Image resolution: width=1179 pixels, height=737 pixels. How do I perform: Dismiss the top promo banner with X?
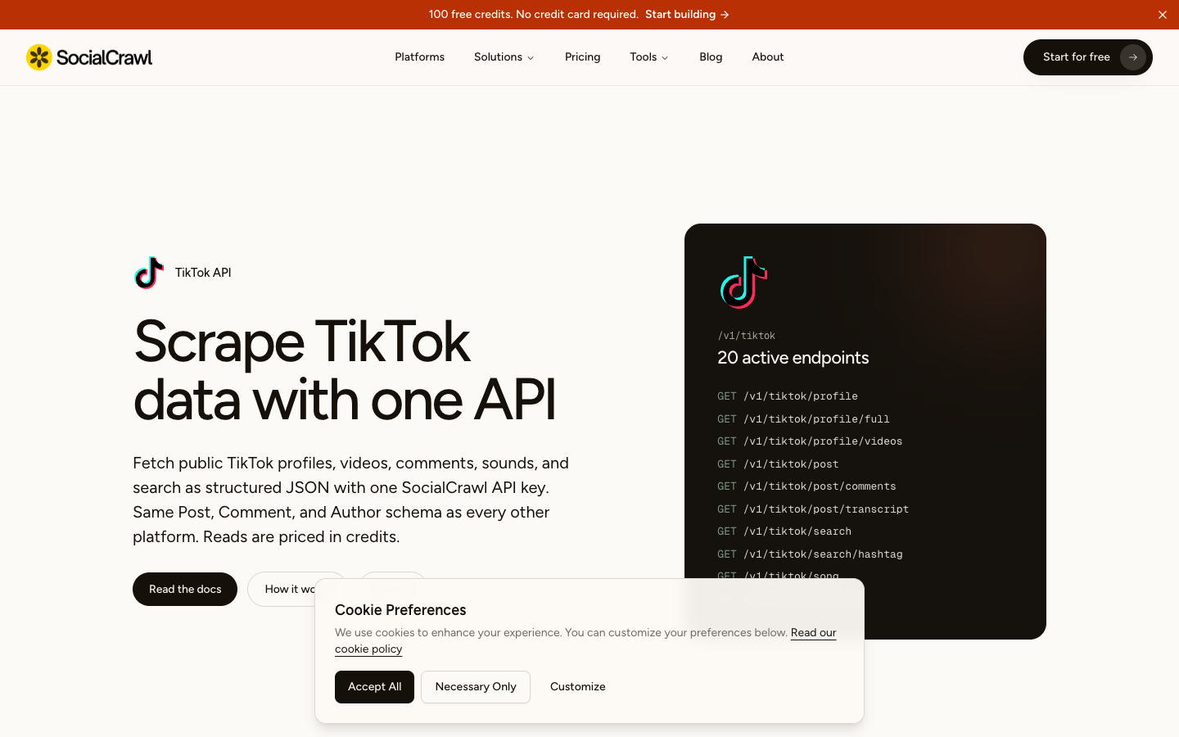tap(1163, 15)
